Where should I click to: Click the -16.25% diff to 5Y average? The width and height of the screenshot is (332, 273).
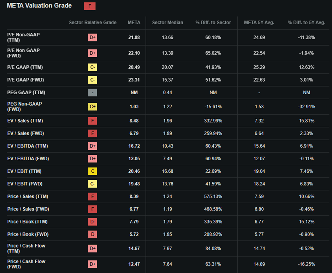coord(307,264)
